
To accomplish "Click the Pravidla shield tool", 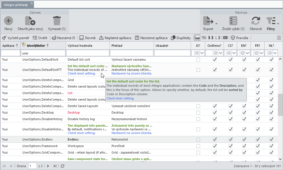I will [239, 38].
